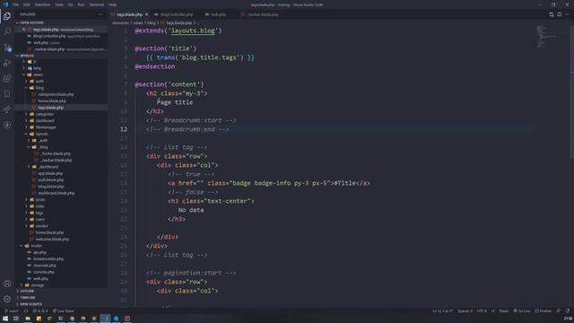574x323 pixels.
Task: Click the feedback icon in status bar
Action: coord(559,311)
